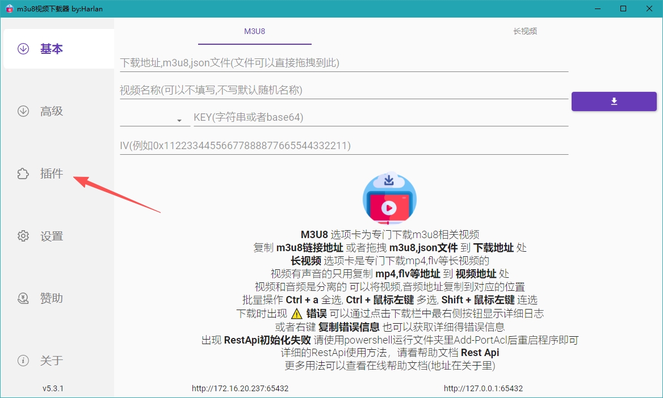Open the 基本 sidebar section
663x398 pixels.
click(58, 49)
